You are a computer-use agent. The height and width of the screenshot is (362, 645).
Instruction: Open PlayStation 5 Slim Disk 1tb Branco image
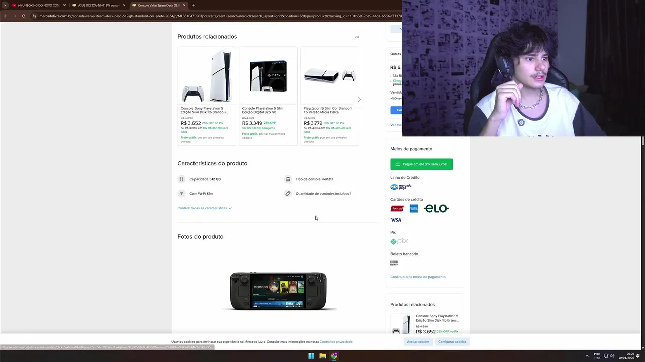point(207,75)
